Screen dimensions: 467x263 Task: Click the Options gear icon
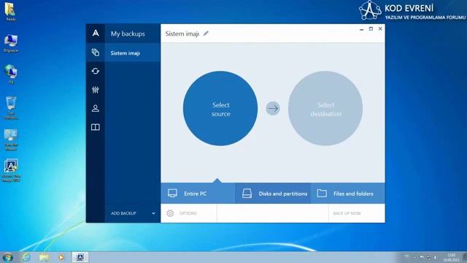tap(170, 213)
